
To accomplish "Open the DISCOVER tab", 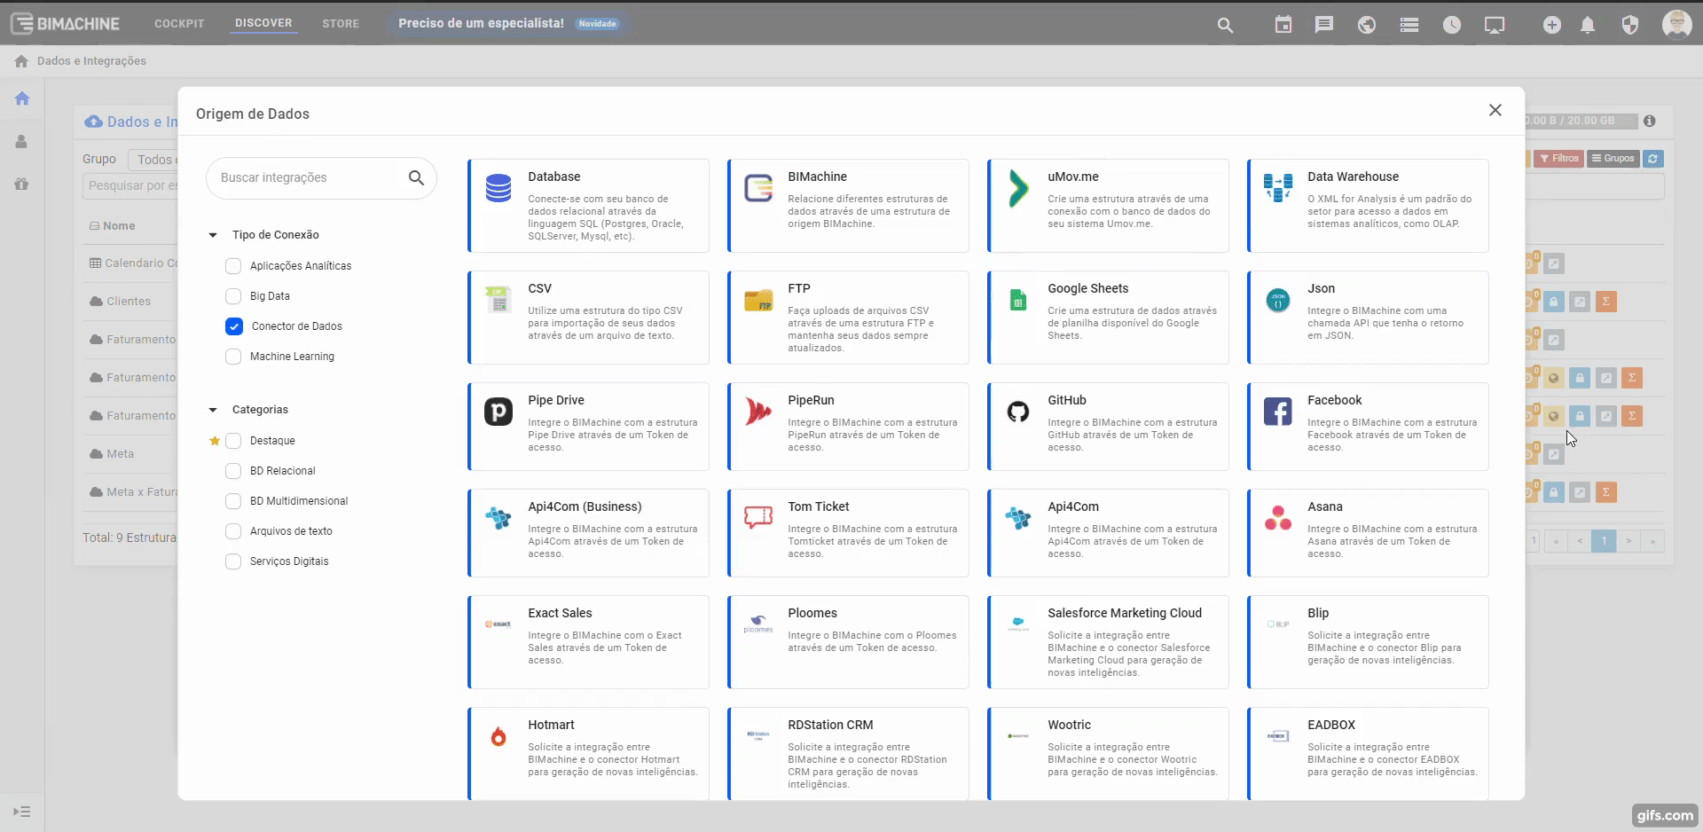I will pyautogui.click(x=263, y=23).
